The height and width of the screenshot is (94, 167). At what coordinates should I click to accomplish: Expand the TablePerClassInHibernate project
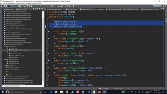[3, 37]
